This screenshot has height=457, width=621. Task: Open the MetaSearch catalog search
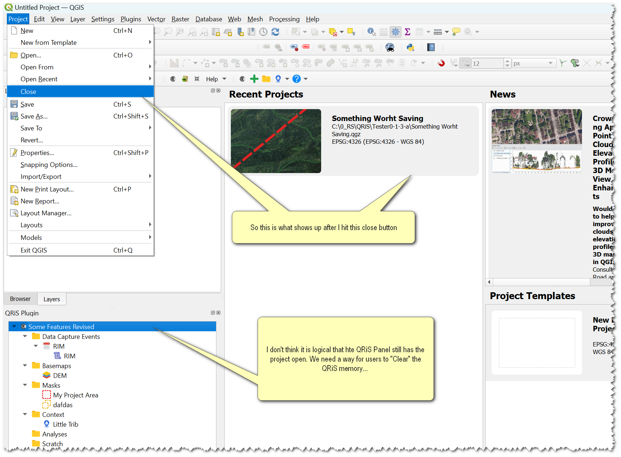tap(391, 47)
